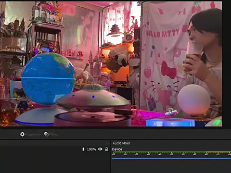Click the battery icon in source row

[83, 149]
